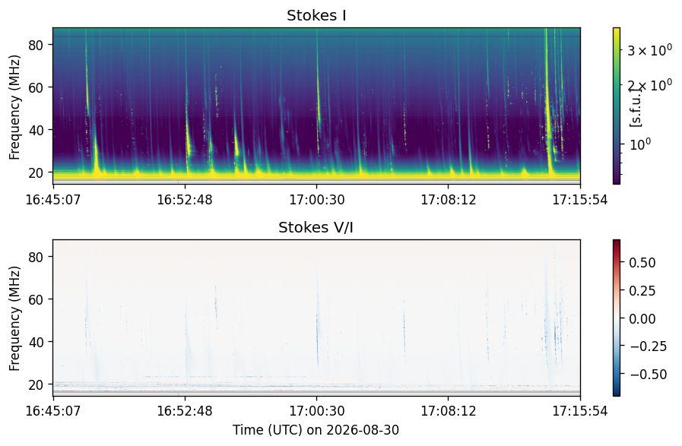This screenshot has width=682, height=446.
Task: Click the Stokes V/I red-blue colorbar
Action: click(x=617, y=318)
